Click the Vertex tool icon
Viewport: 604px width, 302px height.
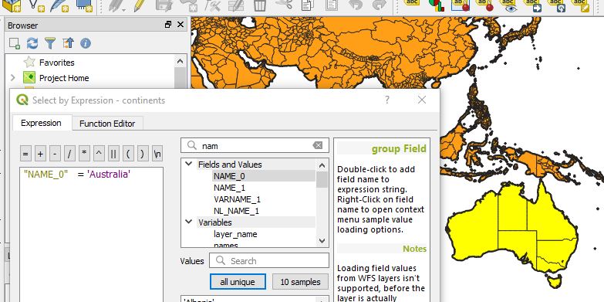pos(212,5)
